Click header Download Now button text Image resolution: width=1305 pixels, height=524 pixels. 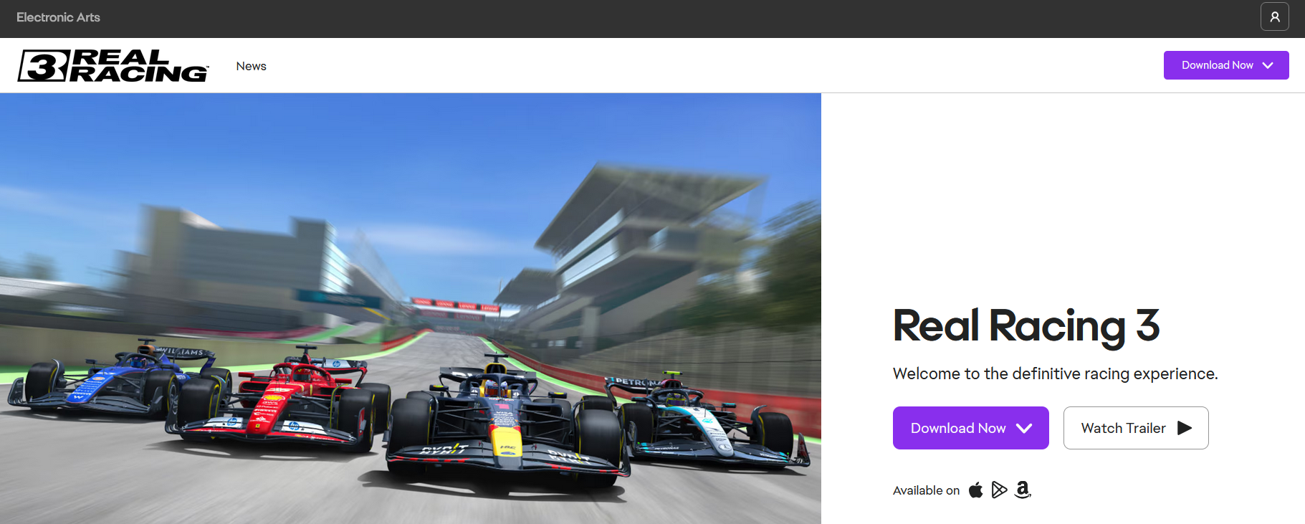click(1217, 65)
